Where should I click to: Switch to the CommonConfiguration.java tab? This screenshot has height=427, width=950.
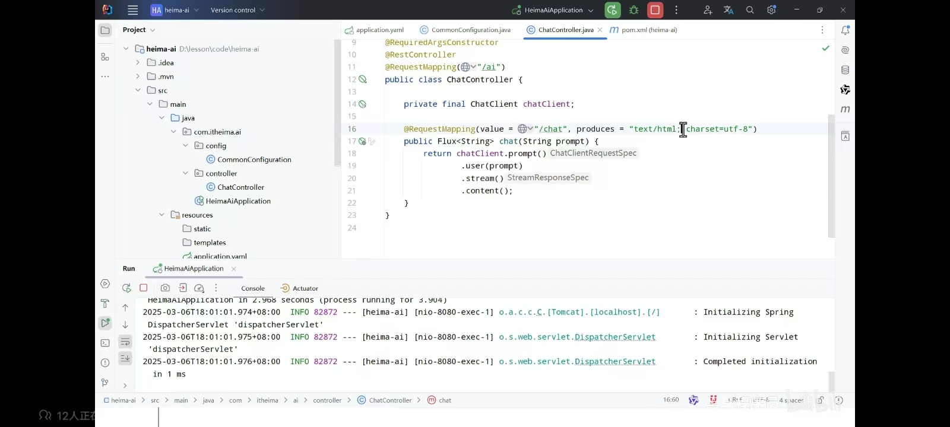click(465, 30)
